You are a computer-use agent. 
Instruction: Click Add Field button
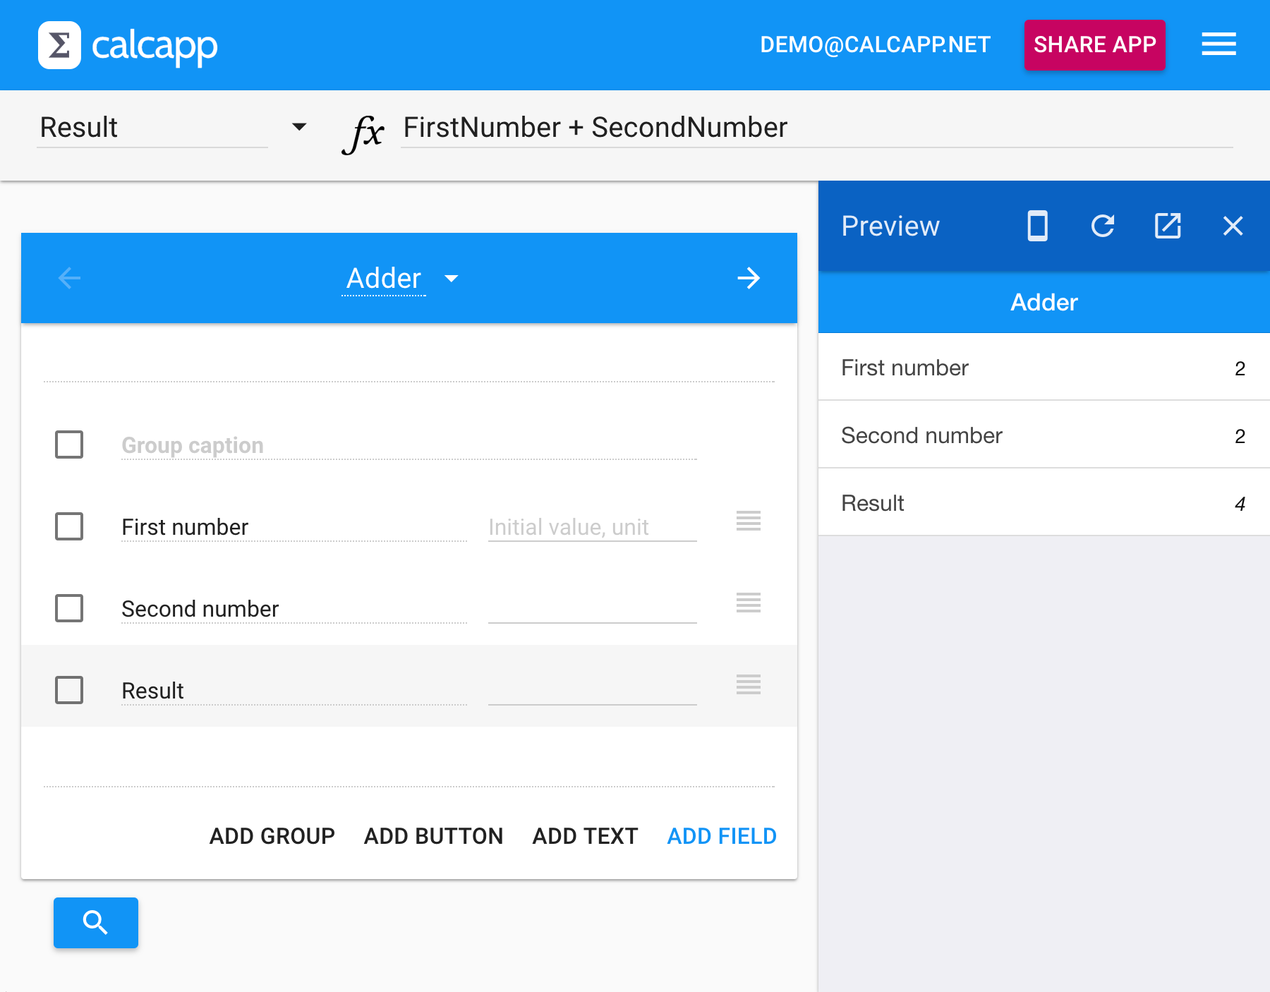click(x=722, y=836)
